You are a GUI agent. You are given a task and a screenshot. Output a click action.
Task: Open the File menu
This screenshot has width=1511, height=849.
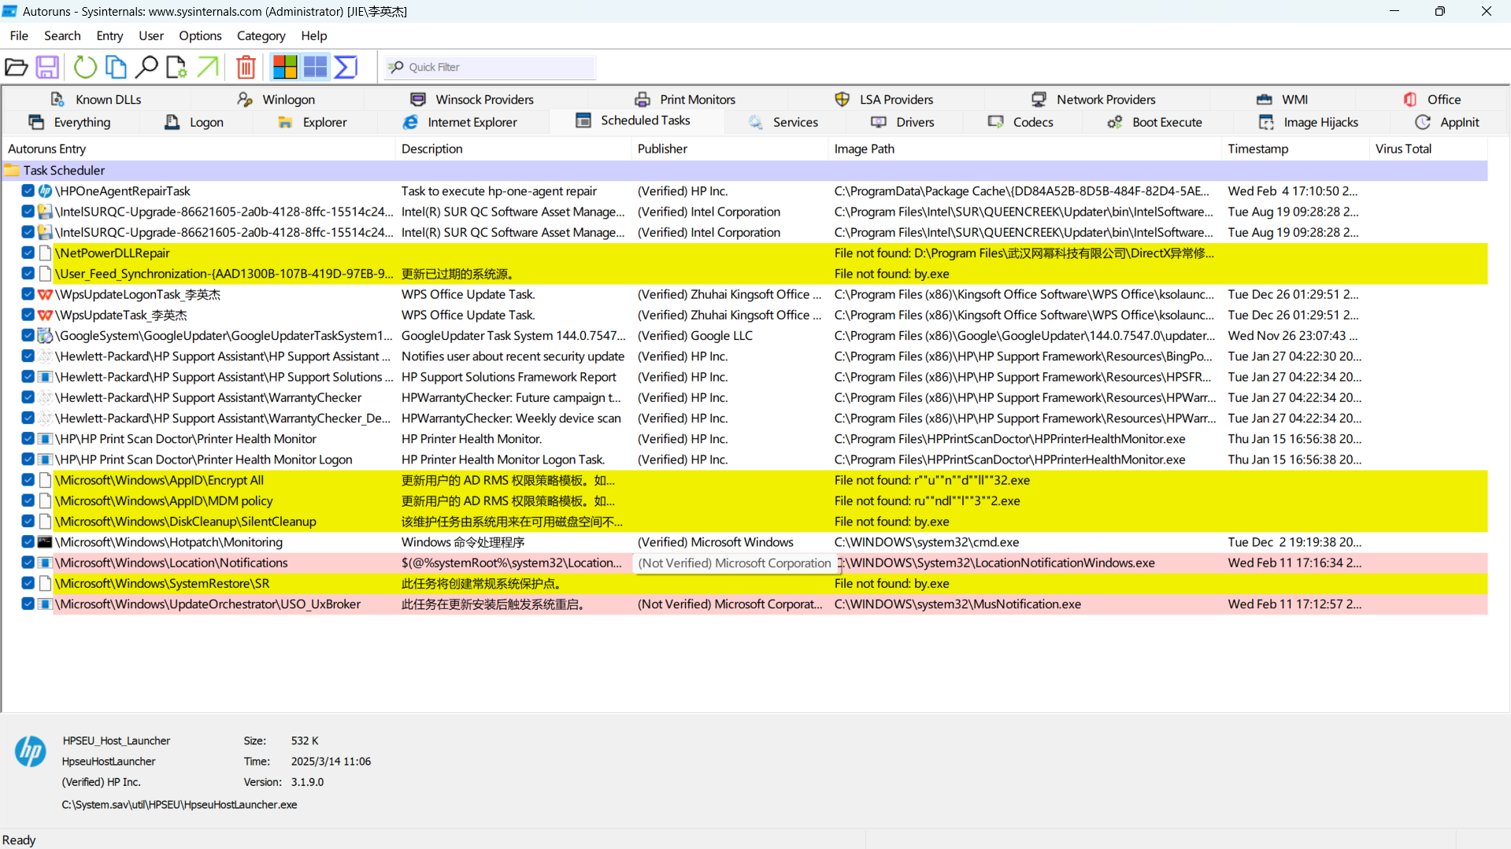[x=19, y=35]
